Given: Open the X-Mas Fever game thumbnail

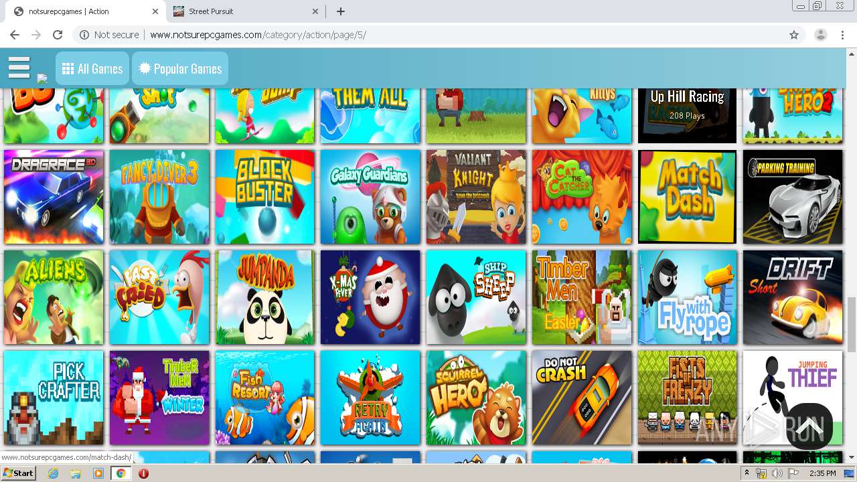Looking at the screenshot, I should coord(370,297).
